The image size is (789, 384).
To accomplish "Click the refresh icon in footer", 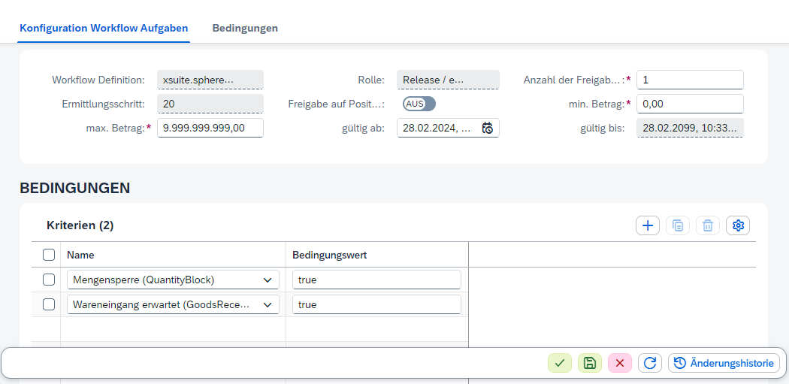I will [650, 363].
